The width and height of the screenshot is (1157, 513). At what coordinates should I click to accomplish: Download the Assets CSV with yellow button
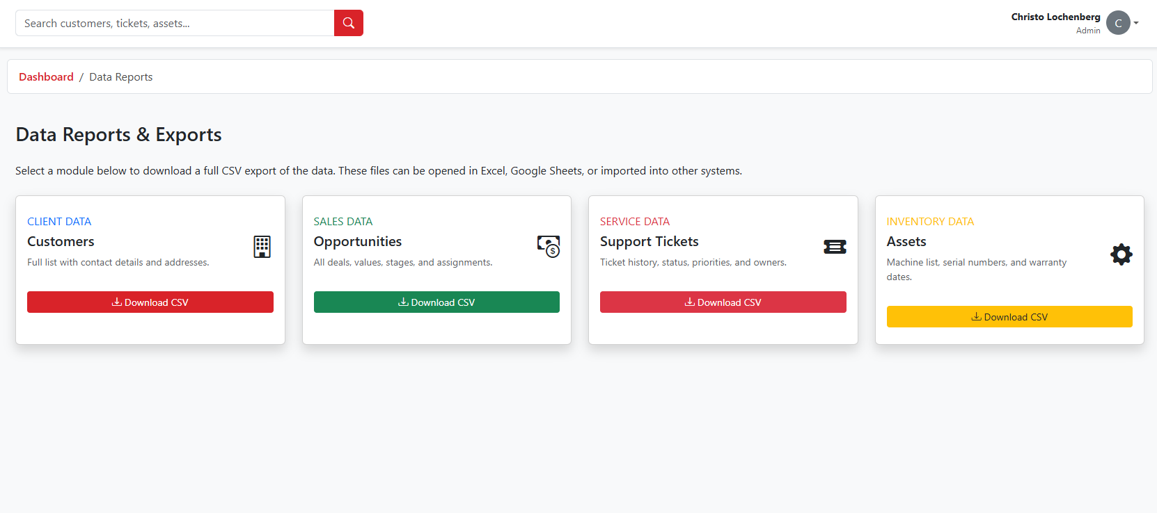coord(1009,317)
